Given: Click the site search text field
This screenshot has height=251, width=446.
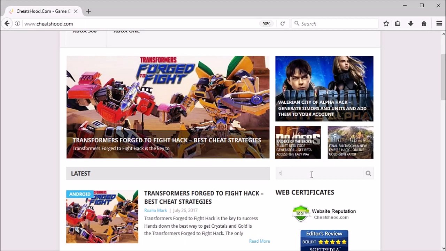Looking at the screenshot, I should click(x=319, y=173).
